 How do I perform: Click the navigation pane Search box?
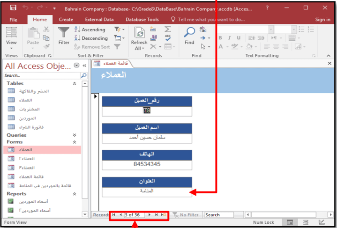coord(42,75)
